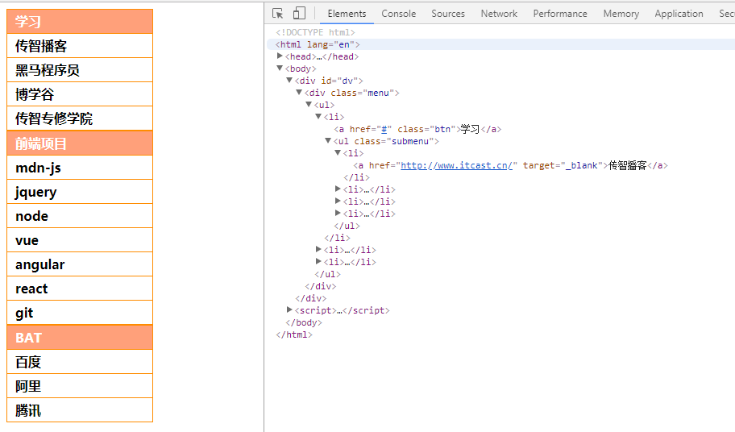Collapse the ul submenu node
Image resolution: width=735 pixels, height=432 pixels.
coord(329,141)
